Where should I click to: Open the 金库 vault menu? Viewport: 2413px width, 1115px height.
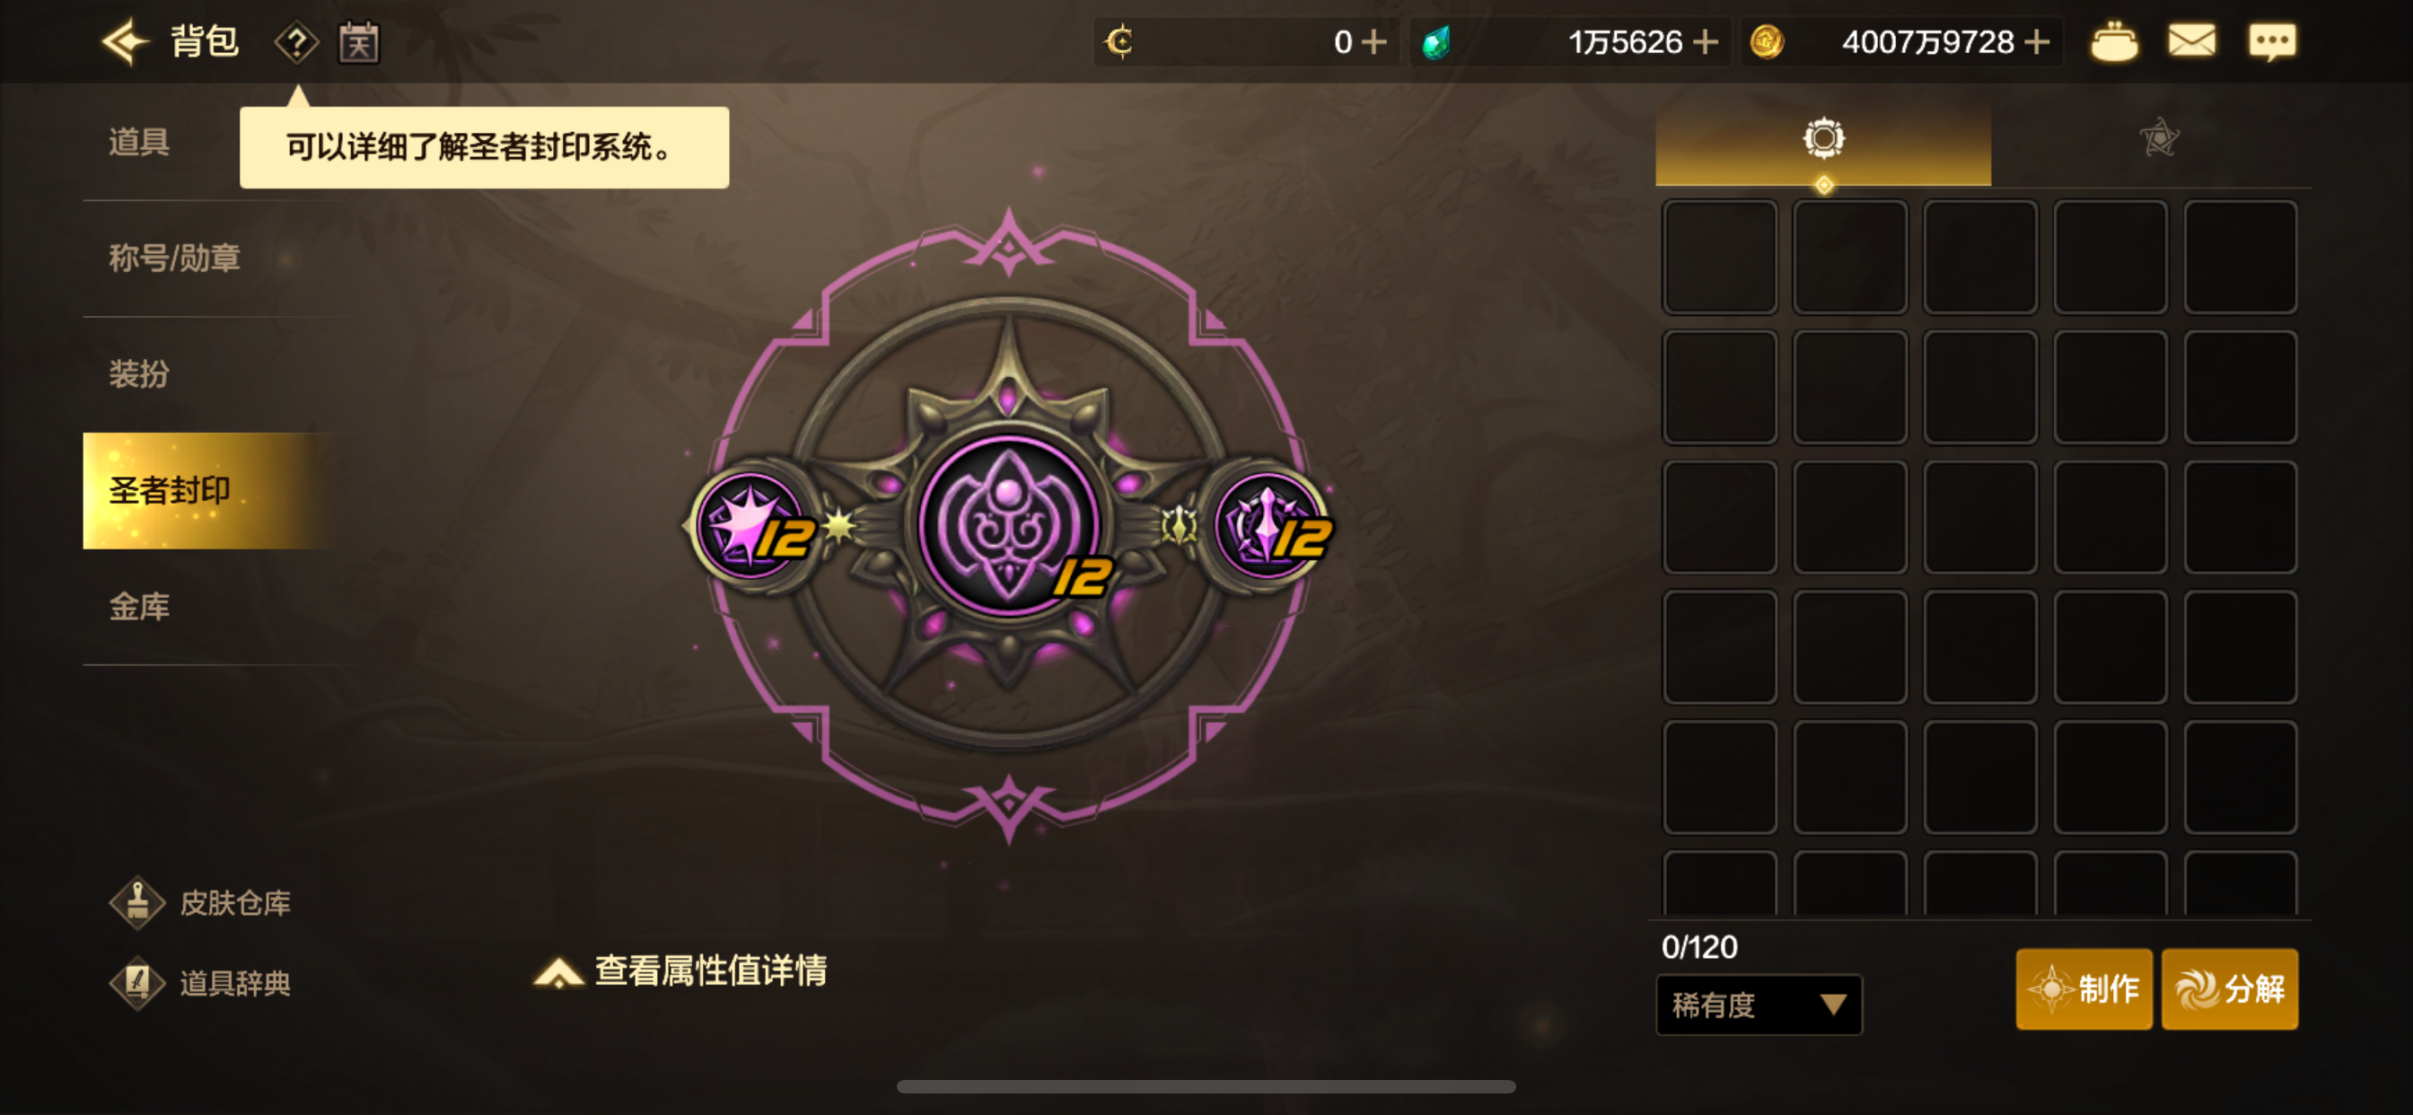pos(139,607)
